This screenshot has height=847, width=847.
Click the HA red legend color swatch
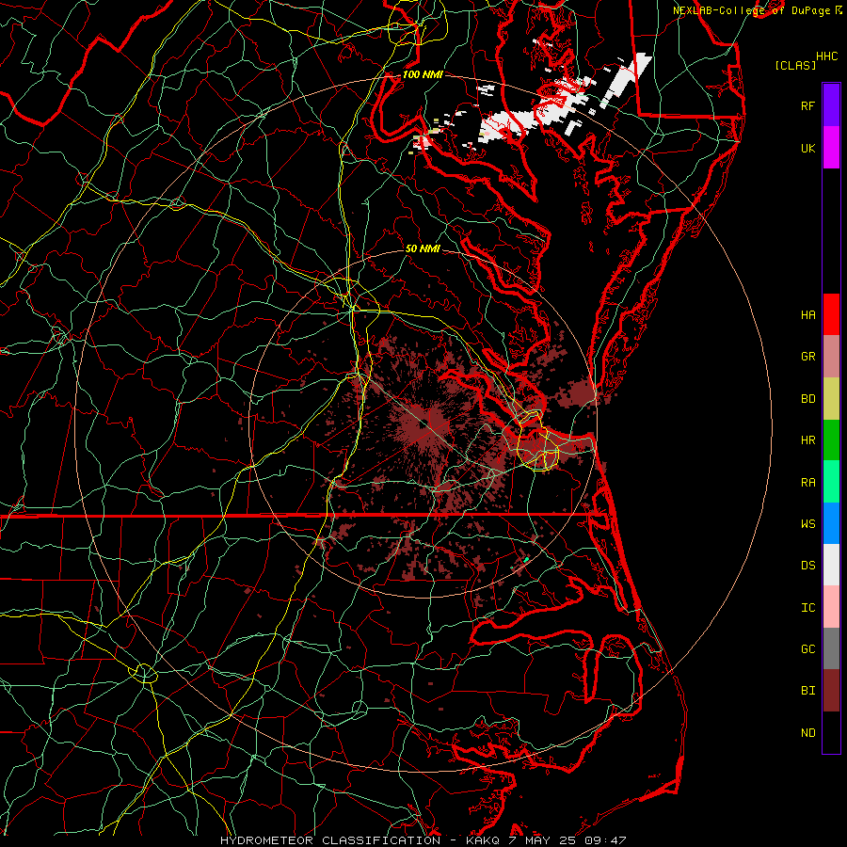(831, 314)
